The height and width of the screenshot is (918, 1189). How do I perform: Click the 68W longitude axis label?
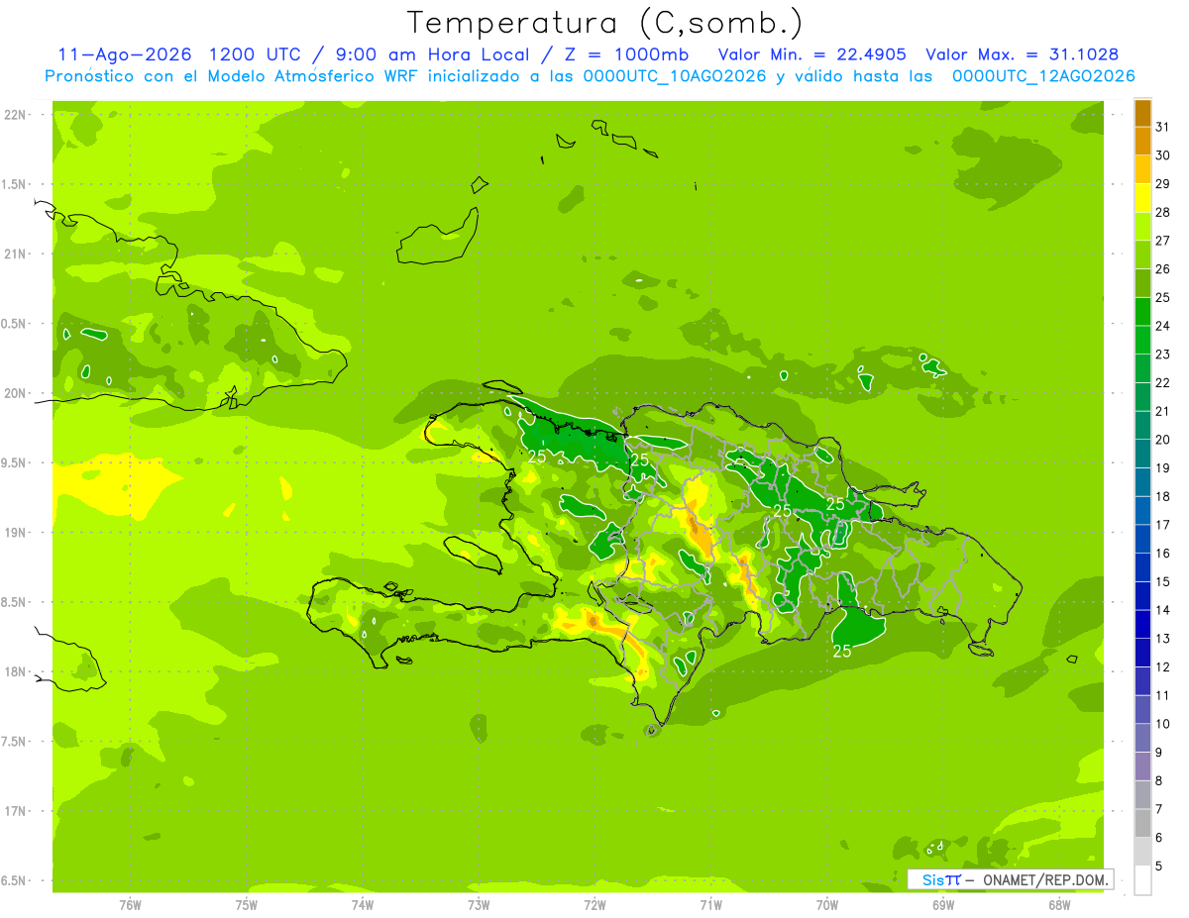pos(1059,904)
